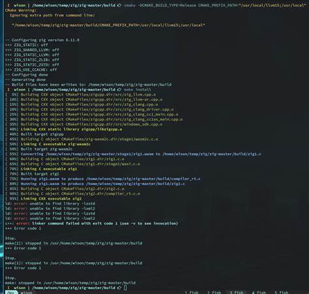Click the 45% wasm2c.c.o build line
The width and height of the screenshot is (309, 294).
click(81, 139)
